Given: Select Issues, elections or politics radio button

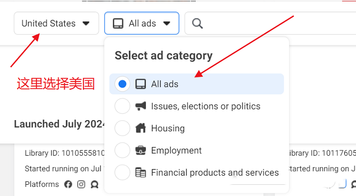Looking at the screenshot, I should (123, 106).
